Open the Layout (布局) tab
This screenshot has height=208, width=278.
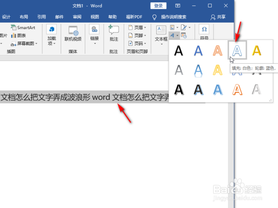(x=24, y=17)
